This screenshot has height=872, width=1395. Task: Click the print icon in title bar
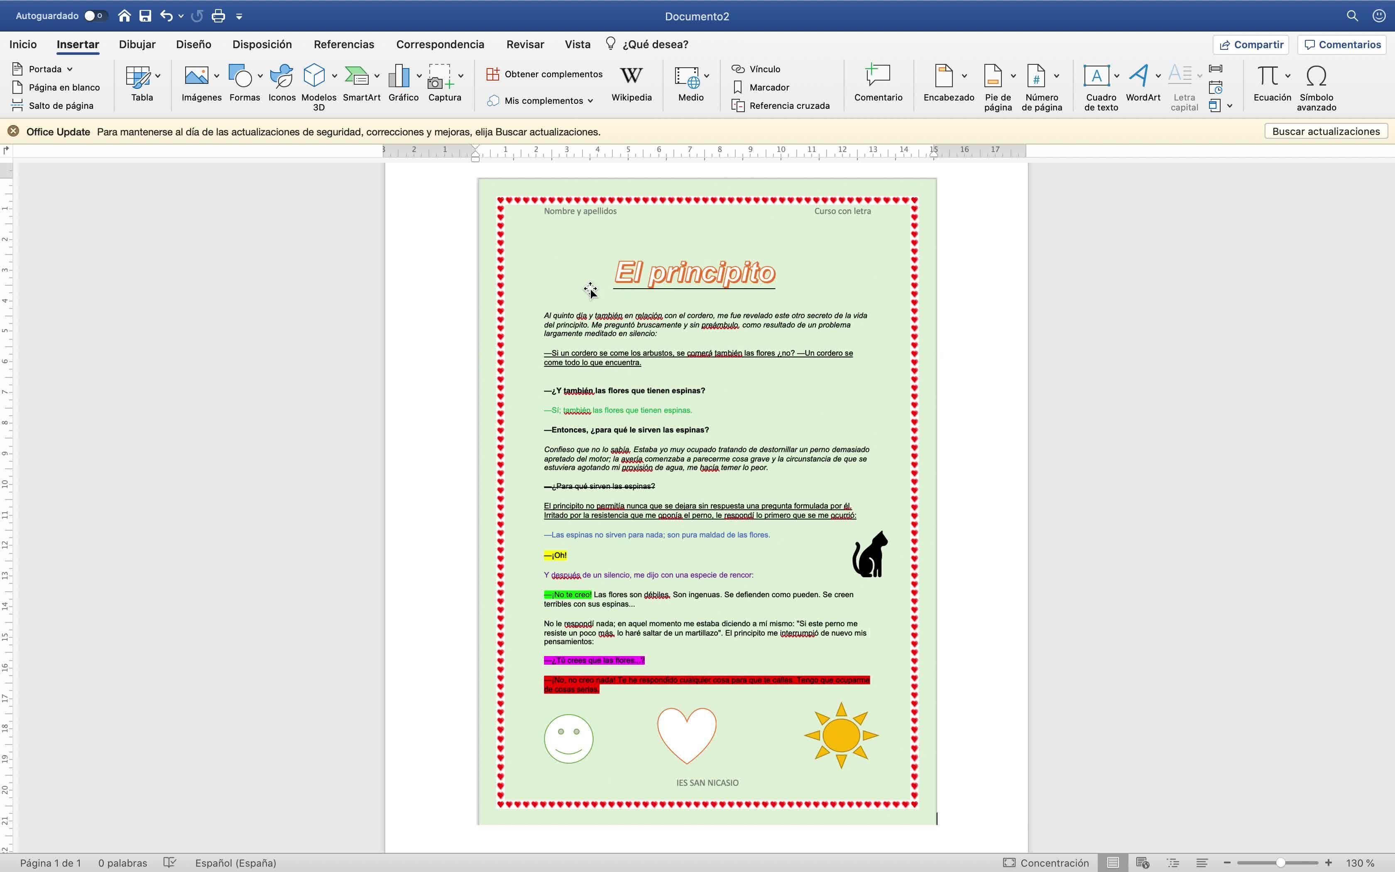pyautogui.click(x=218, y=16)
